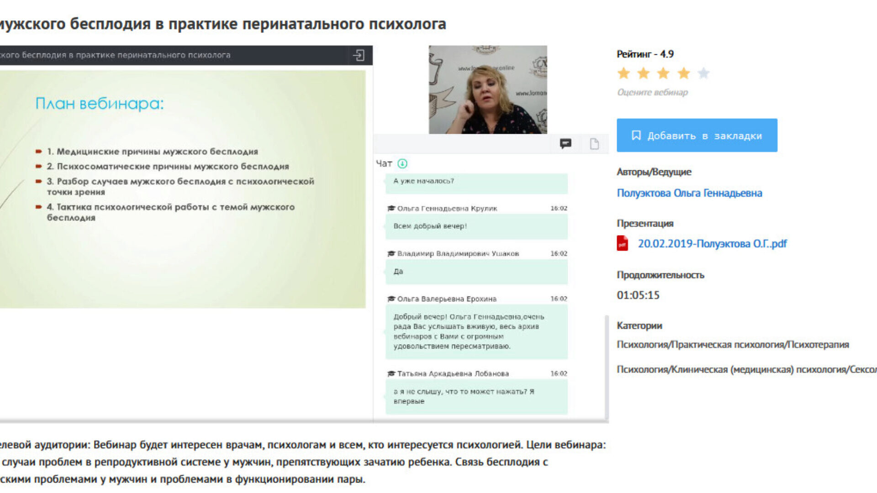The width and height of the screenshot is (877, 493).
Task: Open author link Полуэктова Ольга Геннадьевна
Action: click(689, 193)
